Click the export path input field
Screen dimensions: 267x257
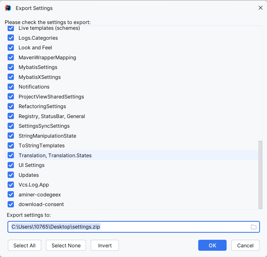tap(134, 227)
